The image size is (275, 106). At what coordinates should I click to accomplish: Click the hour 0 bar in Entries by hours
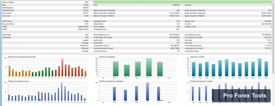(9, 71)
